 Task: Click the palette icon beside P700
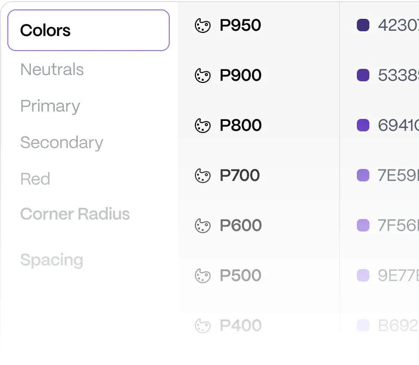[203, 176]
